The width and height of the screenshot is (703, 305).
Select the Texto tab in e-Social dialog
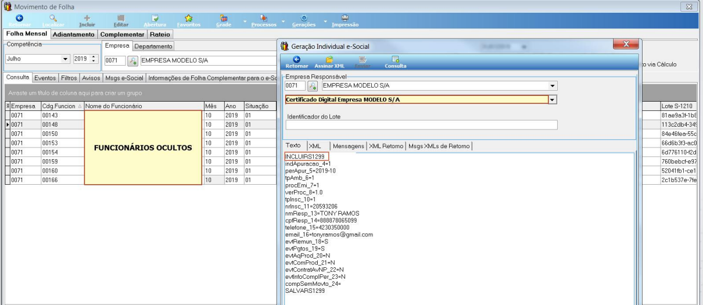tap(293, 146)
